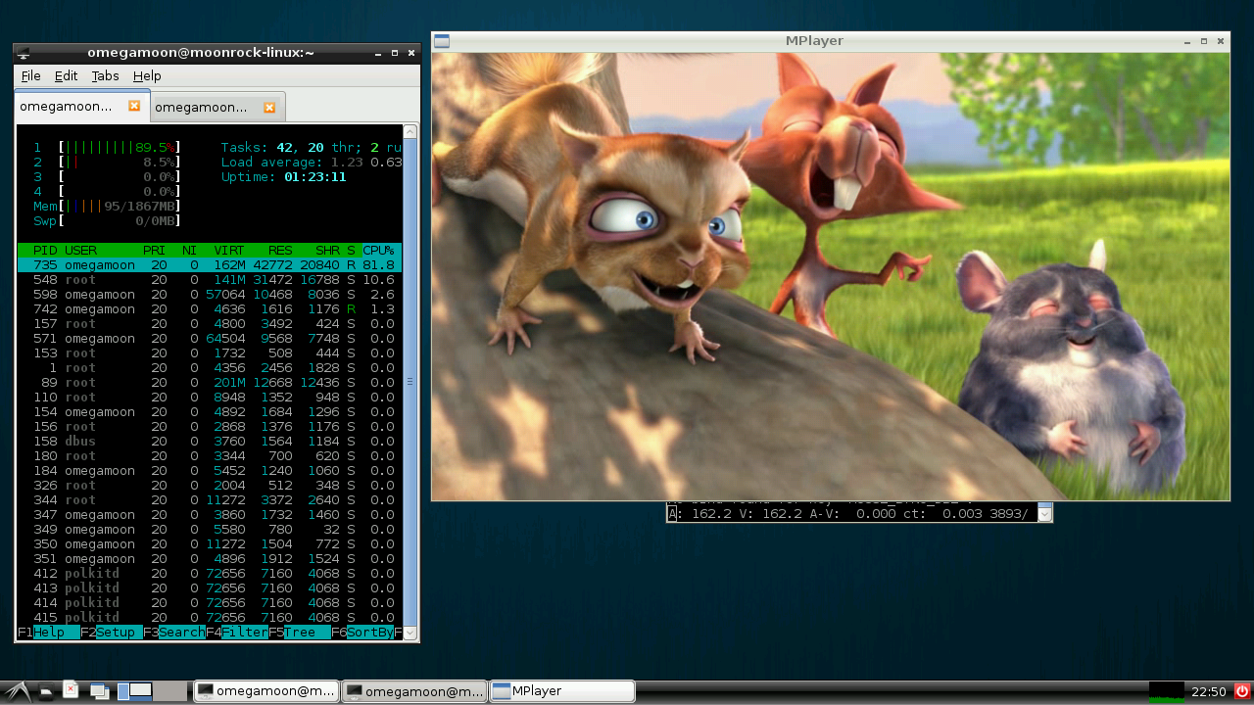
Task: Click the CPU usage monitor graph in the panel
Action: point(1166,691)
